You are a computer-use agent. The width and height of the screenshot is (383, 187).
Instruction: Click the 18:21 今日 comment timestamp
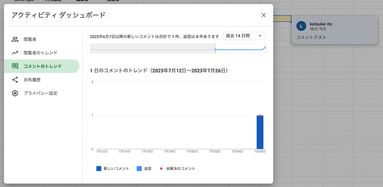tap(318, 29)
